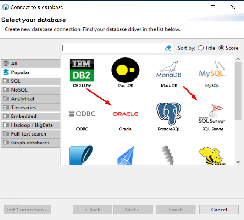Image resolution: width=244 pixels, height=220 pixels.
Task: Close the Connect to a database dialog
Action: tap(233, 7)
